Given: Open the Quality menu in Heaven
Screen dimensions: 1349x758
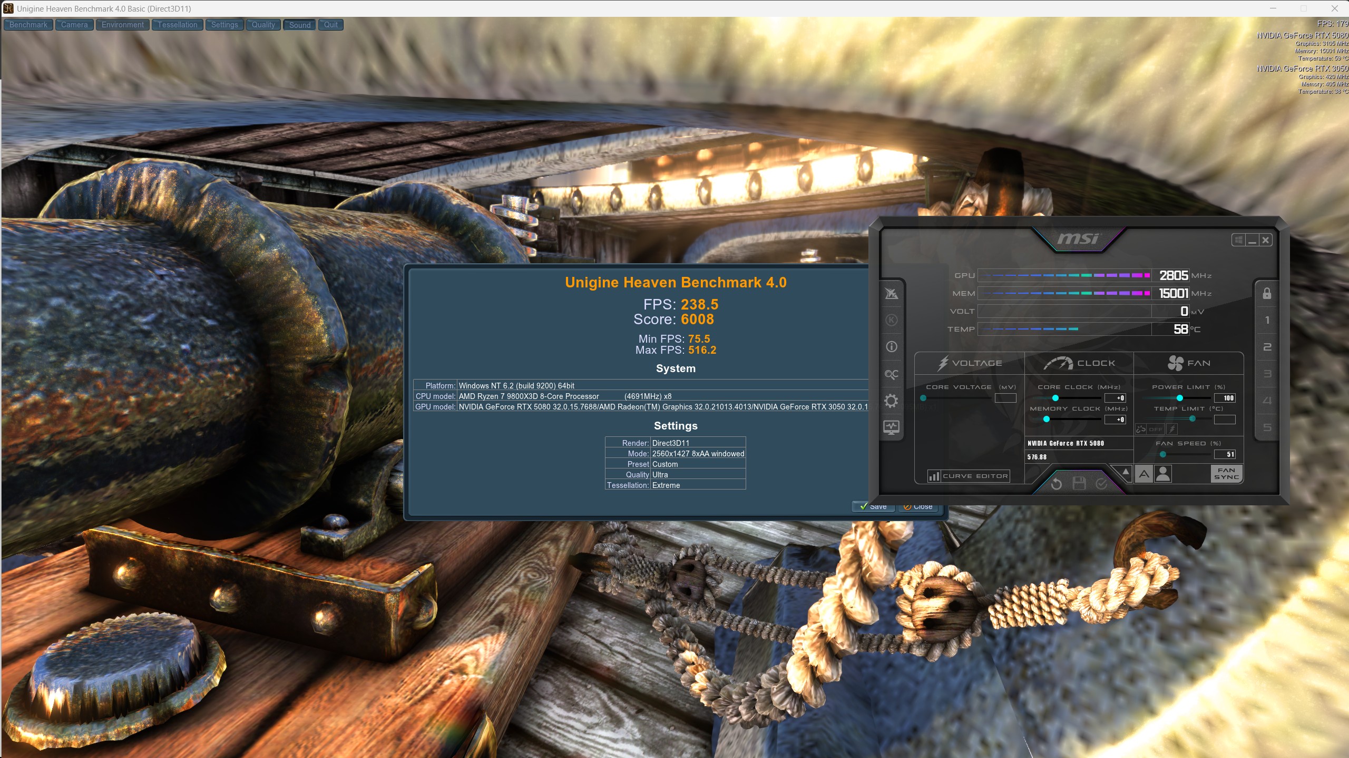Looking at the screenshot, I should point(263,25).
